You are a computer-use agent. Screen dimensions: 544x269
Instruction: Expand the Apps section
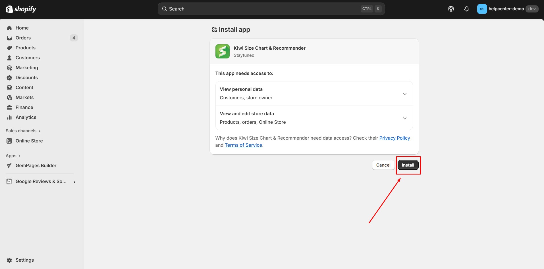13,155
